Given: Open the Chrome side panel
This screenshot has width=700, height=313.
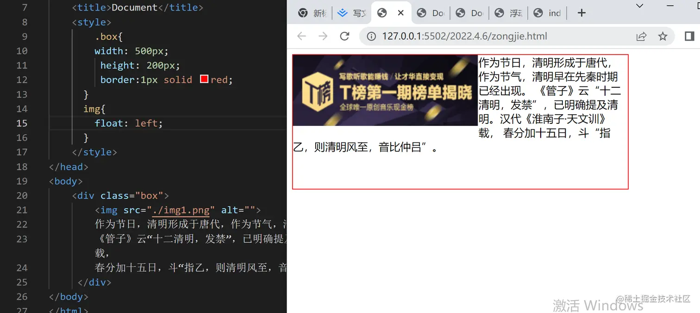Looking at the screenshot, I should (x=689, y=36).
